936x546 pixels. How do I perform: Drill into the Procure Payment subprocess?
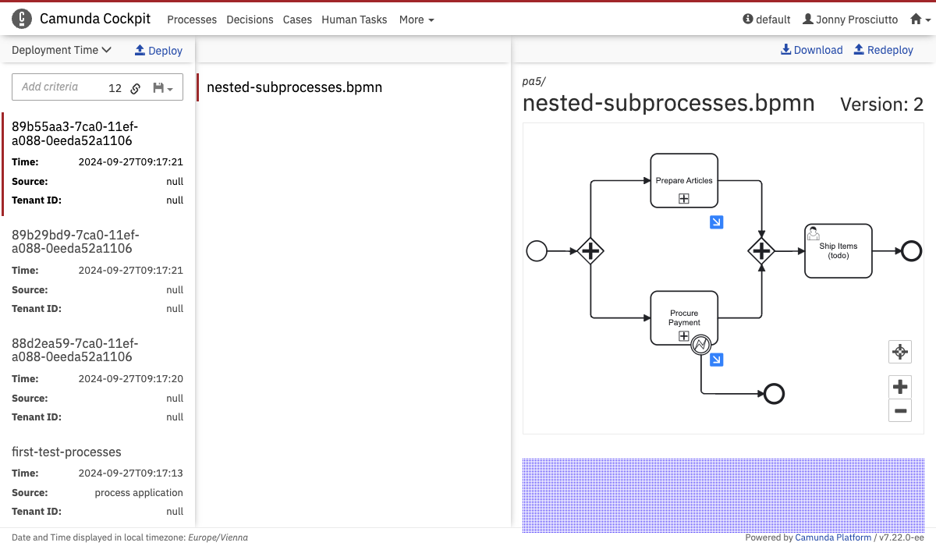pyautogui.click(x=716, y=360)
